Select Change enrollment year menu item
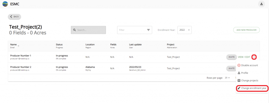The width and height of the screenshot is (269, 103). (x=252, y=88)
